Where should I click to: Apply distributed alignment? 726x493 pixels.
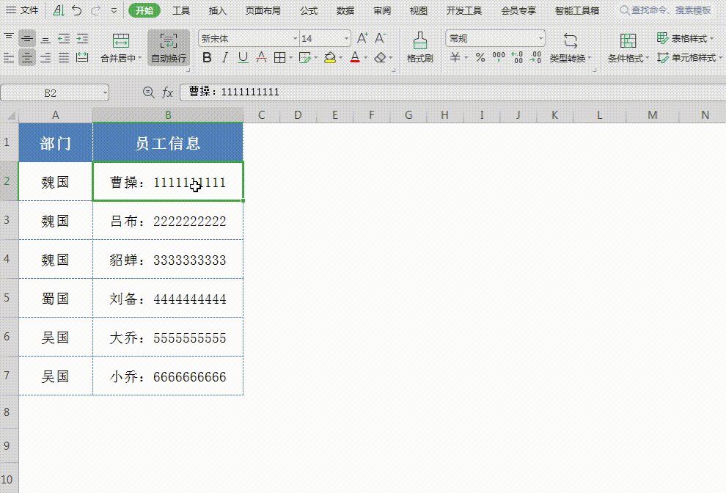[82, 57]
